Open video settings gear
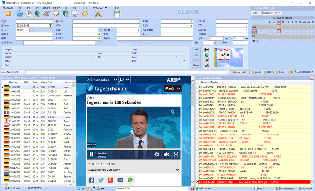 click(x=157, y=154)
